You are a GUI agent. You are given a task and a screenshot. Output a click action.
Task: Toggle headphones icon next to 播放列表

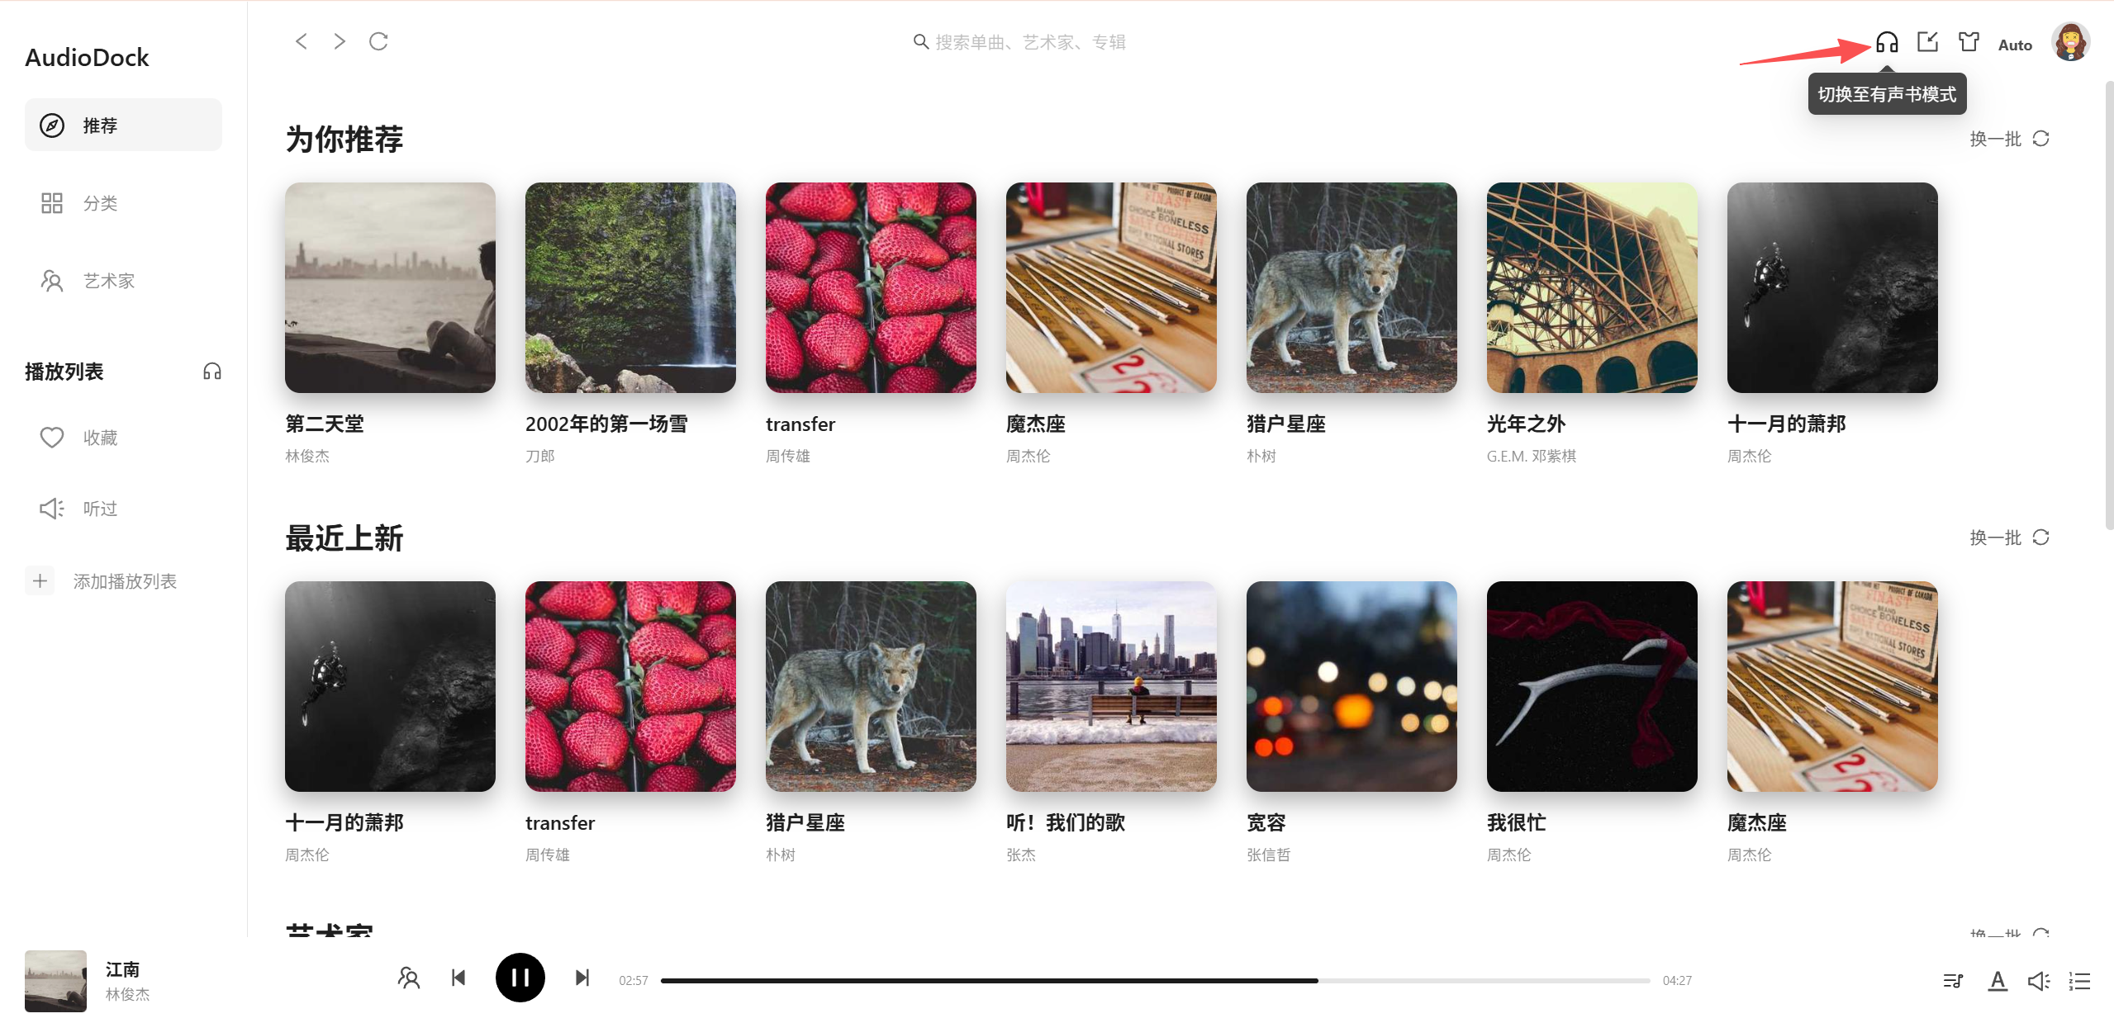pyautogui.click(x=212, y=372)
